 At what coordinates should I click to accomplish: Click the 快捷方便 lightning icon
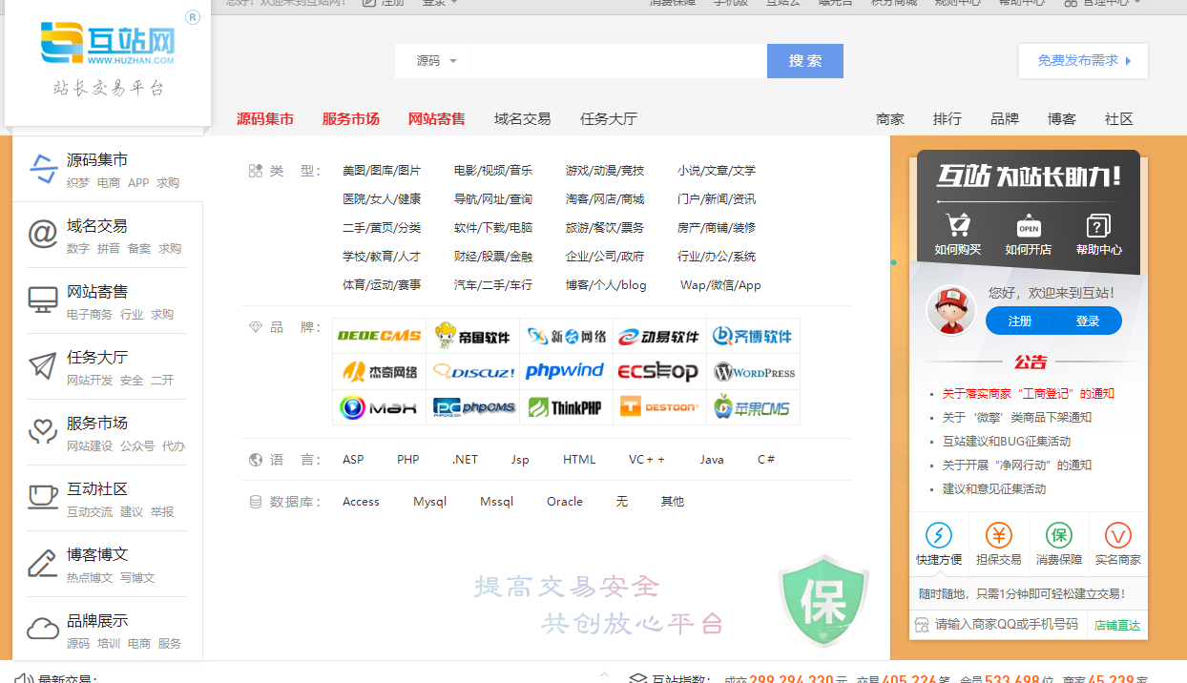point(939,535)
